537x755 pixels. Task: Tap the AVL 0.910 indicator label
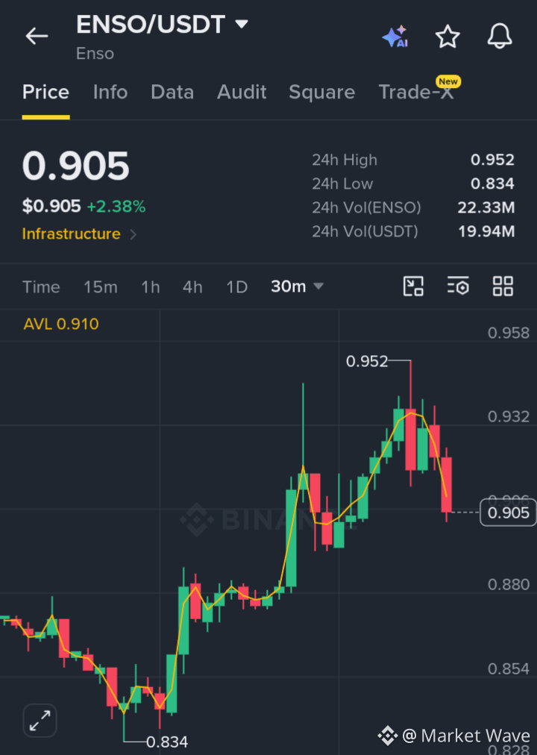click(61, 324)
